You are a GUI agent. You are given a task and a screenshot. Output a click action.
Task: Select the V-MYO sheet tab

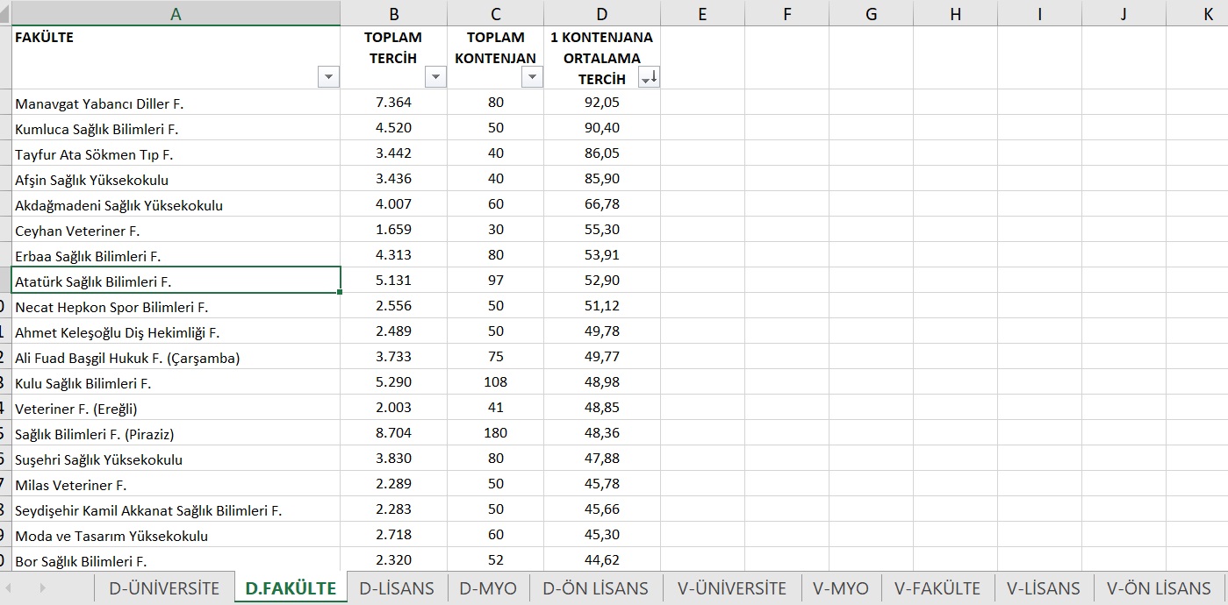pyautogui.click(x=840, y=588)
